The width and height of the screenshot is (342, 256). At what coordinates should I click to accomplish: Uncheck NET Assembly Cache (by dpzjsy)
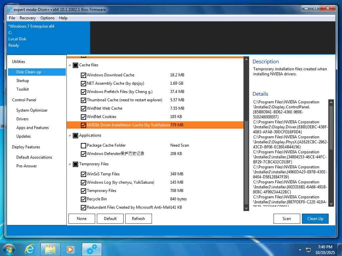click(83, 83)
